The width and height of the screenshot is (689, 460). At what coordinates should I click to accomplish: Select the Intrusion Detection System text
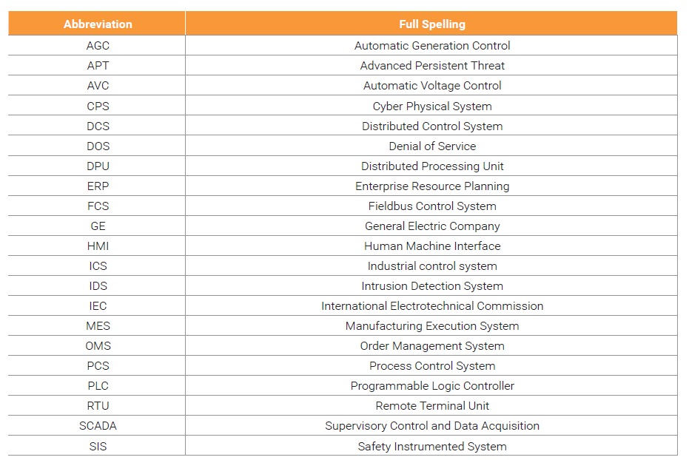tap(432, 286)
